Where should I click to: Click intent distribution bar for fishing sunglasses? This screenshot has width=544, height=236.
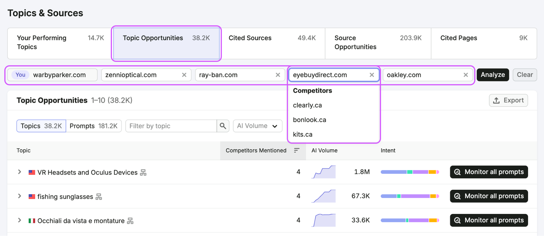pyautogui.click(x=410, y=196)
